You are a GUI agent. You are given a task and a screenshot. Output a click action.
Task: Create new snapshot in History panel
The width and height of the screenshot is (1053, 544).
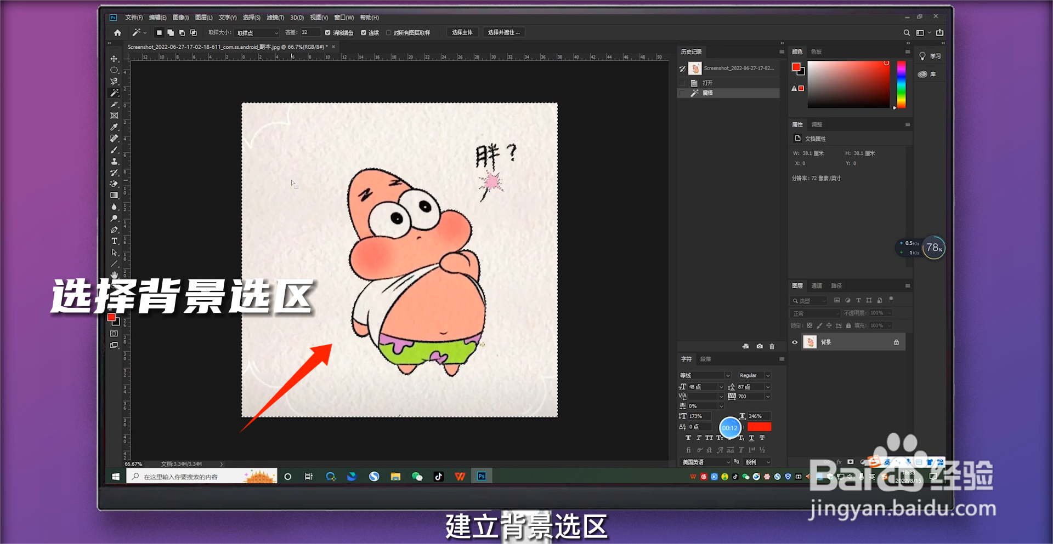(x=760, y=346)
